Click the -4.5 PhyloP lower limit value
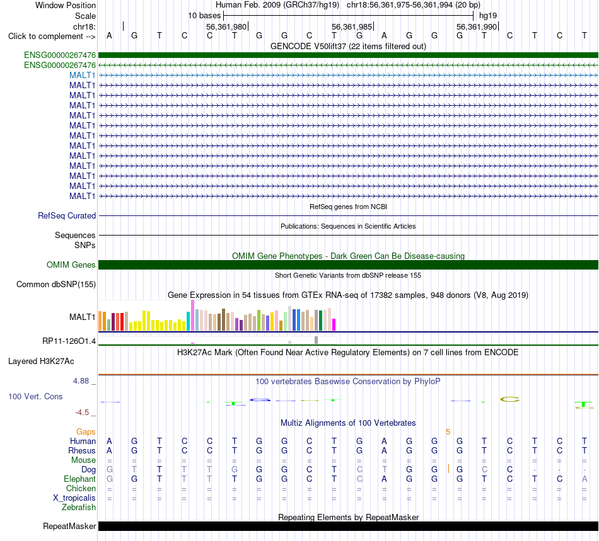The height and width of the screenshot is (541, 599). click(82, 412)
